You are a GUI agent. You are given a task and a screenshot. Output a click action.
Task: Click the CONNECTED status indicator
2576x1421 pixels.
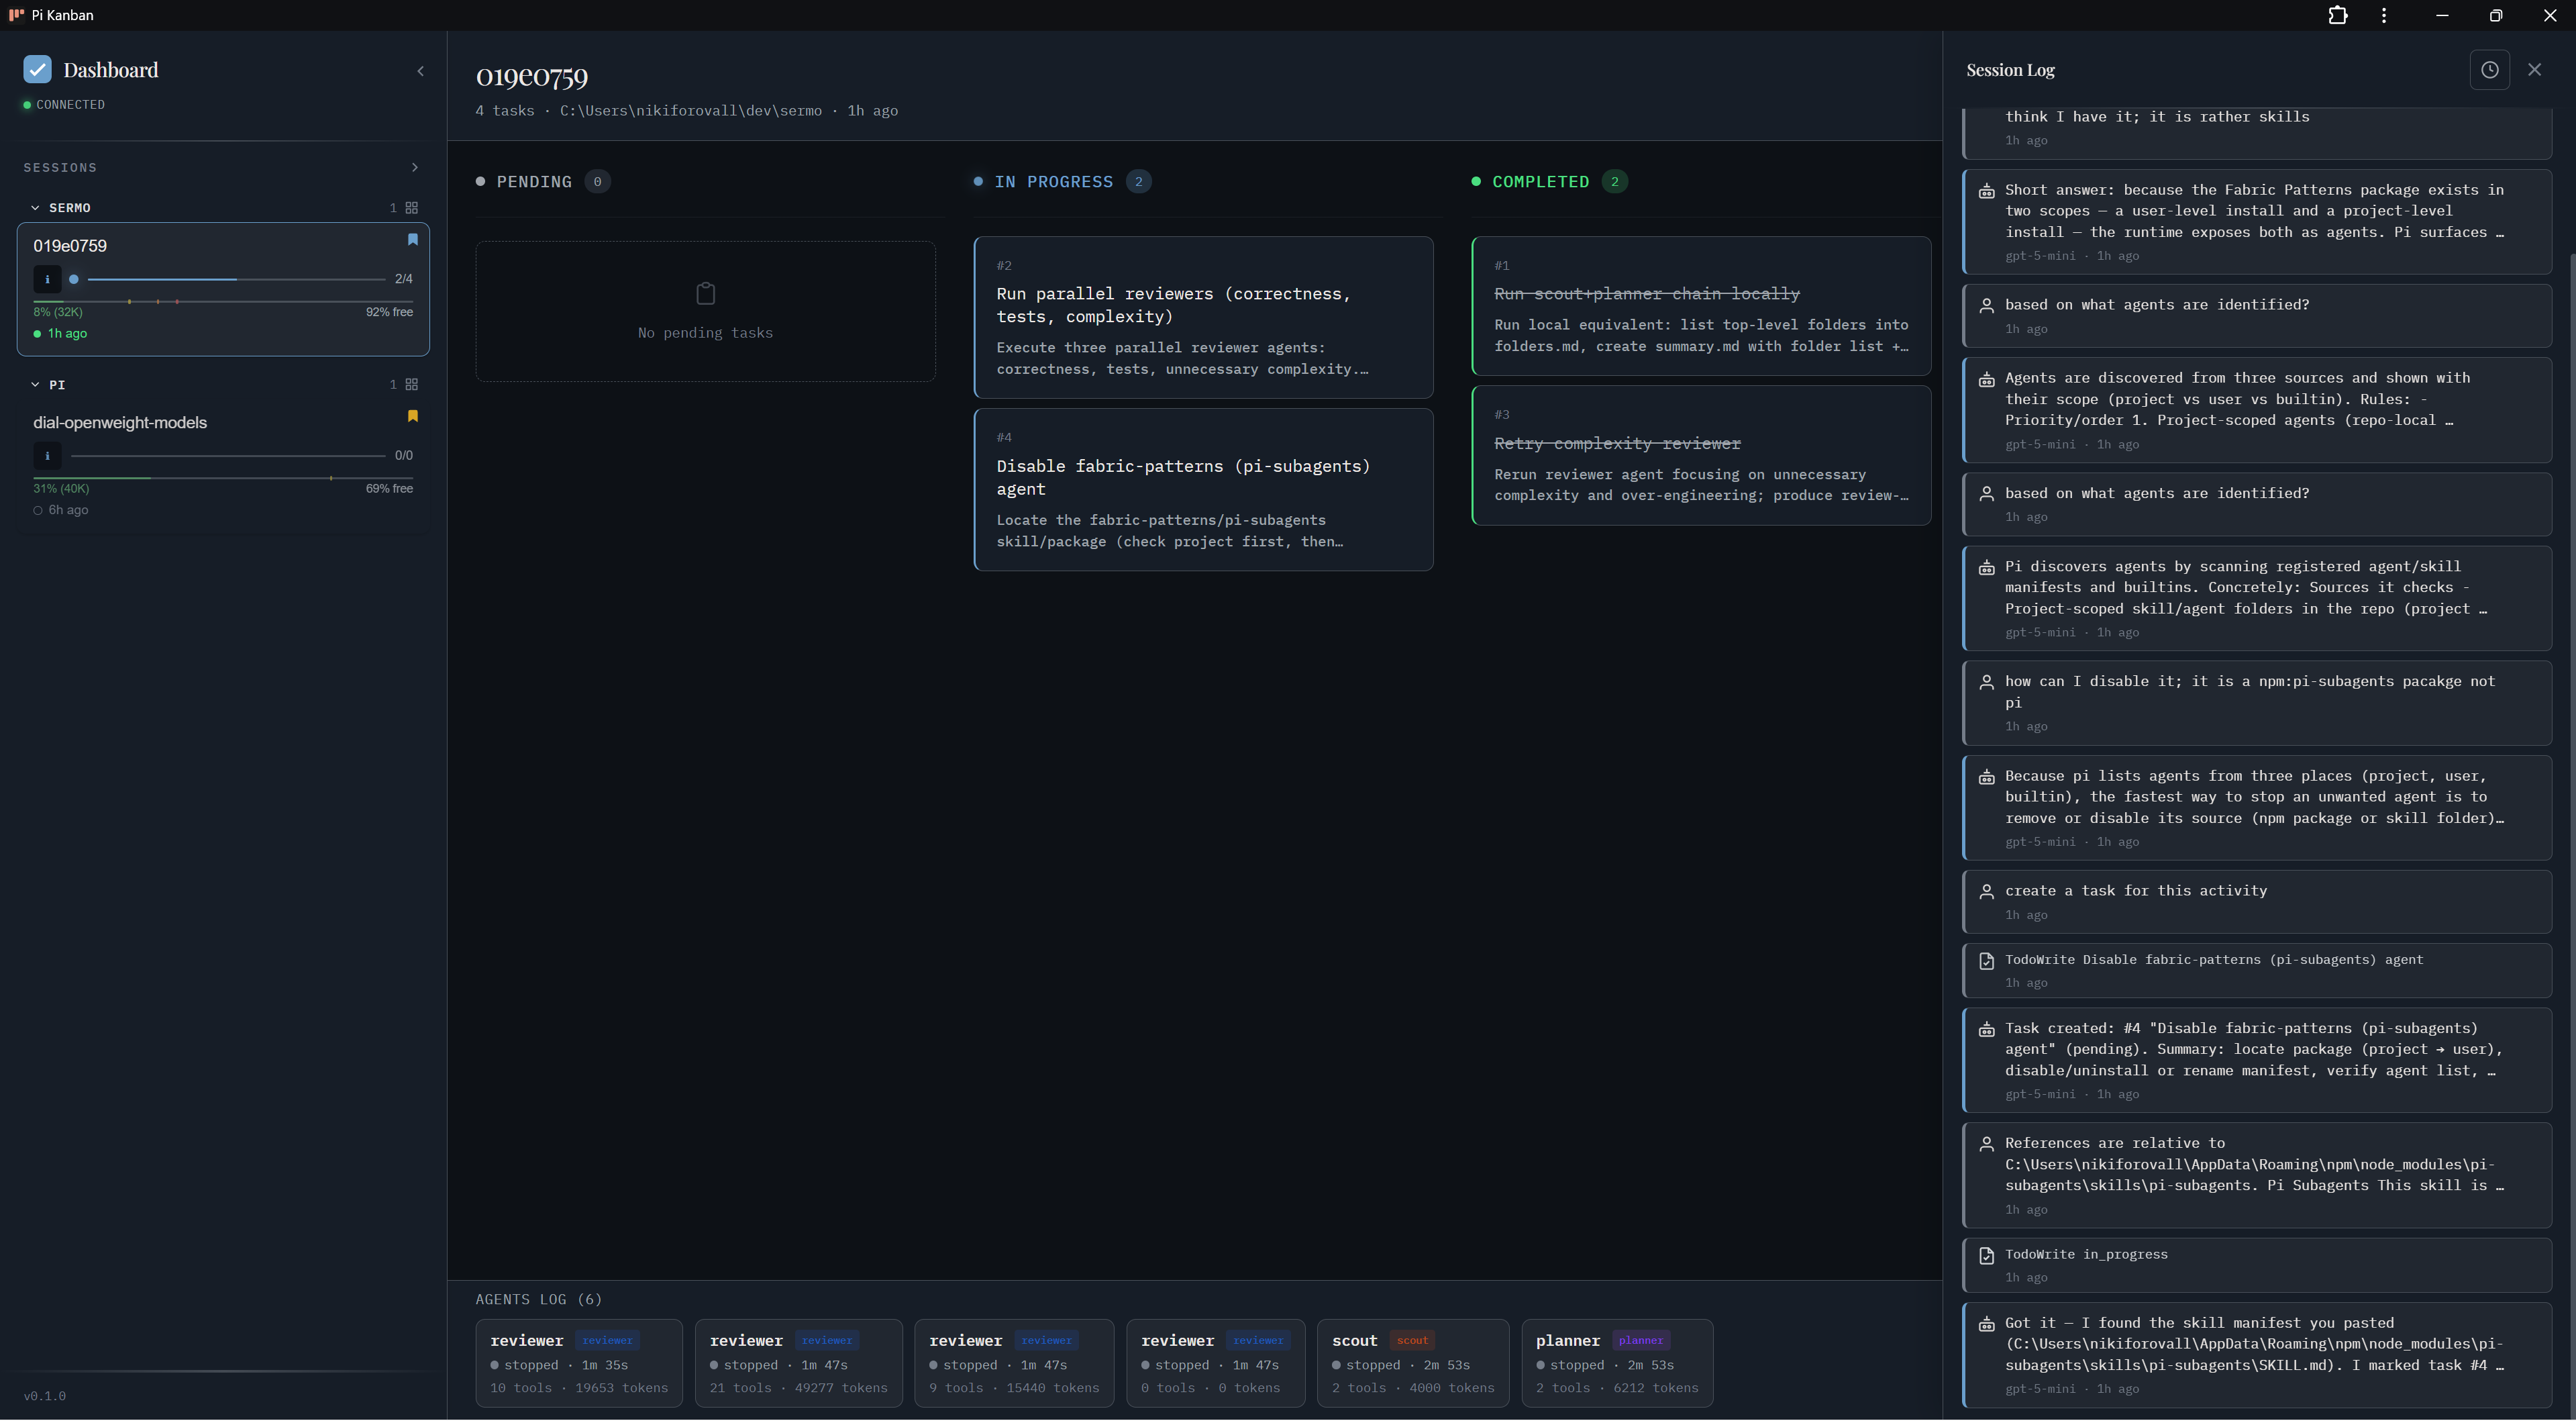click(64, 105)
